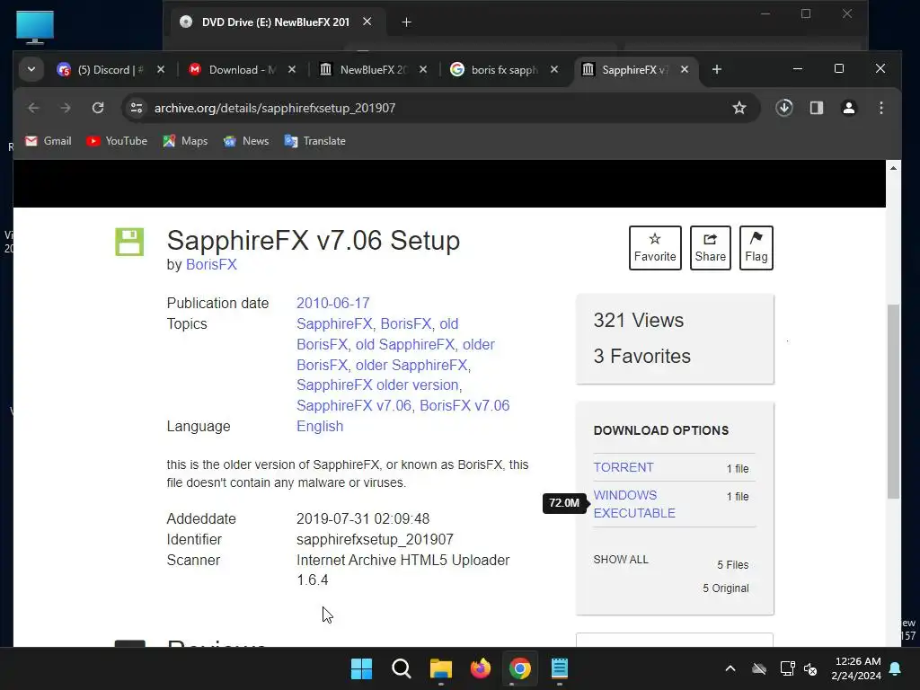Favorite this item on archive.org

[x=655, y=248]
